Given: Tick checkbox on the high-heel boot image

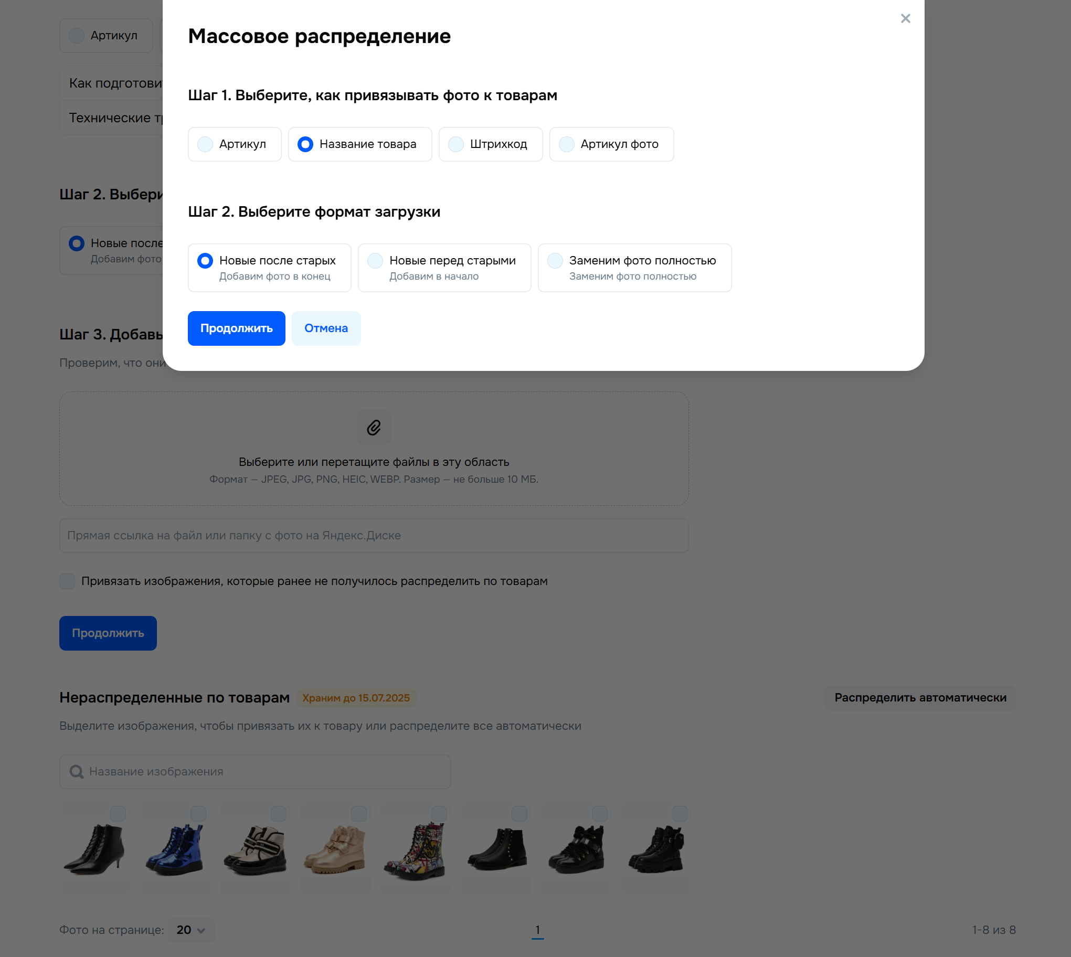Looking at the screenshot, I should point(118,813).
